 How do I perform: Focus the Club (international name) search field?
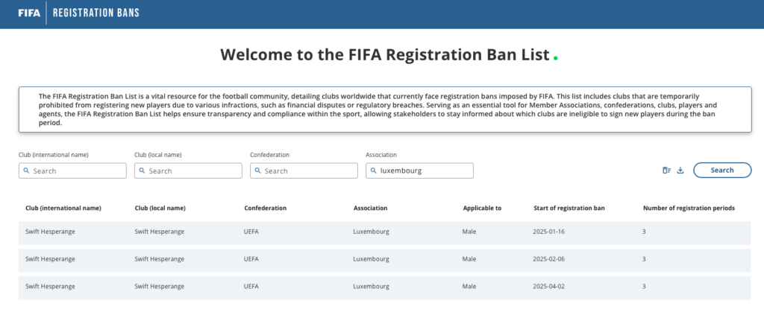[72, 171]
